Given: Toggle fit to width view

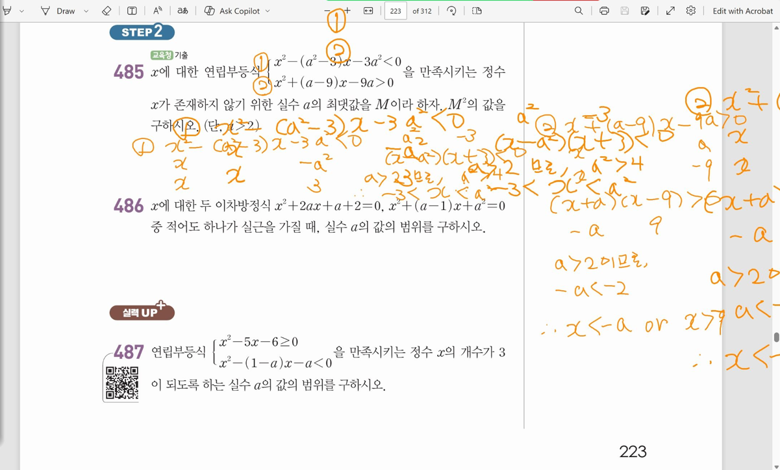Looking at the screenshot, I should [x=368, y=11].
